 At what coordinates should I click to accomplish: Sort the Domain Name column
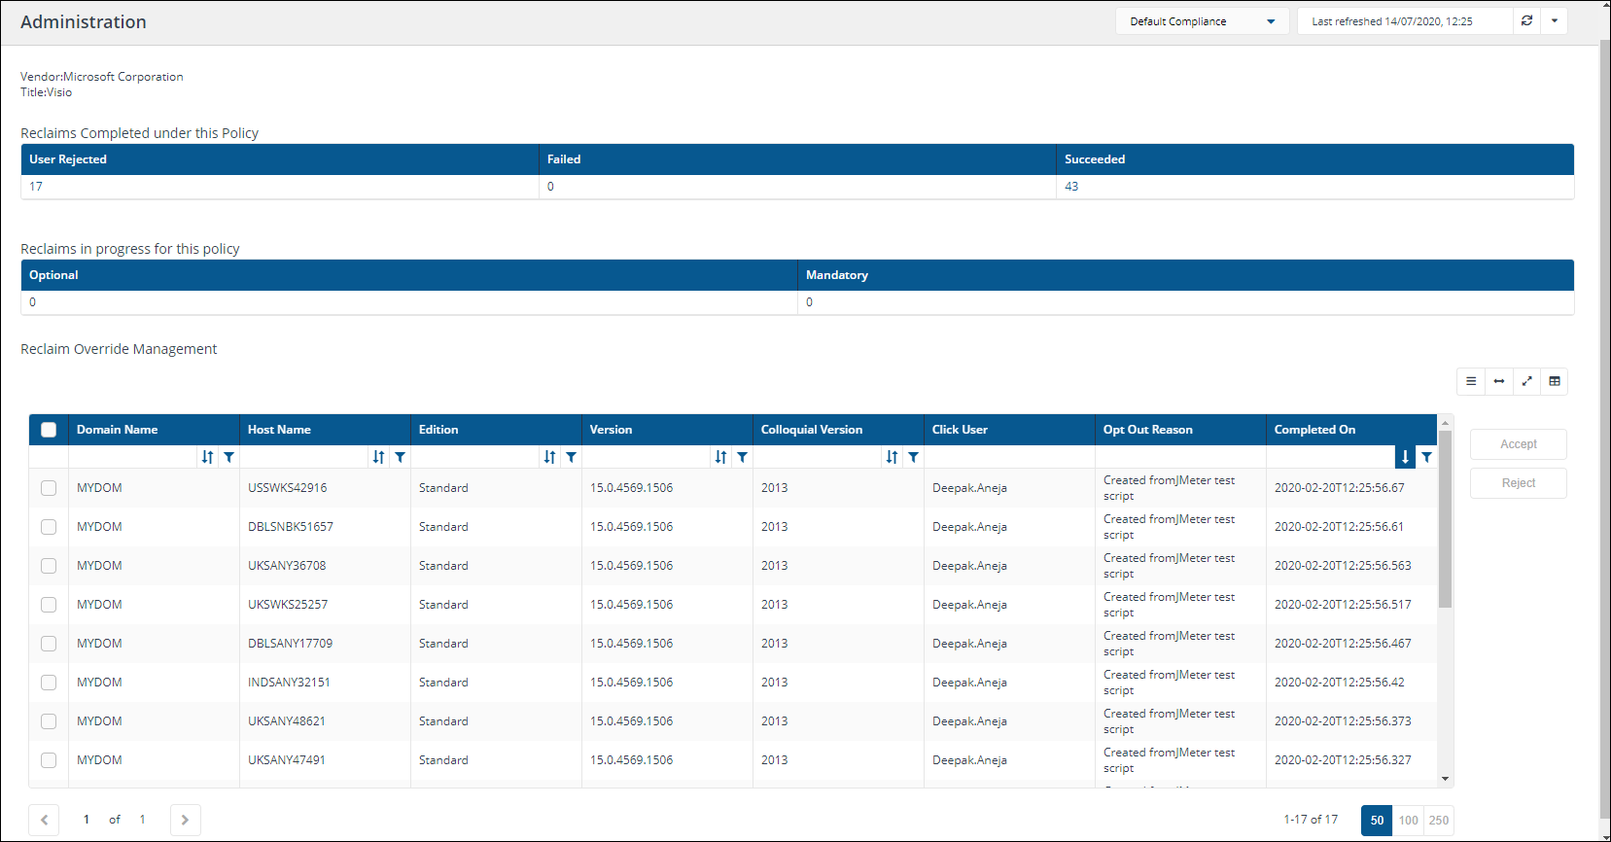tap(207, 457)
